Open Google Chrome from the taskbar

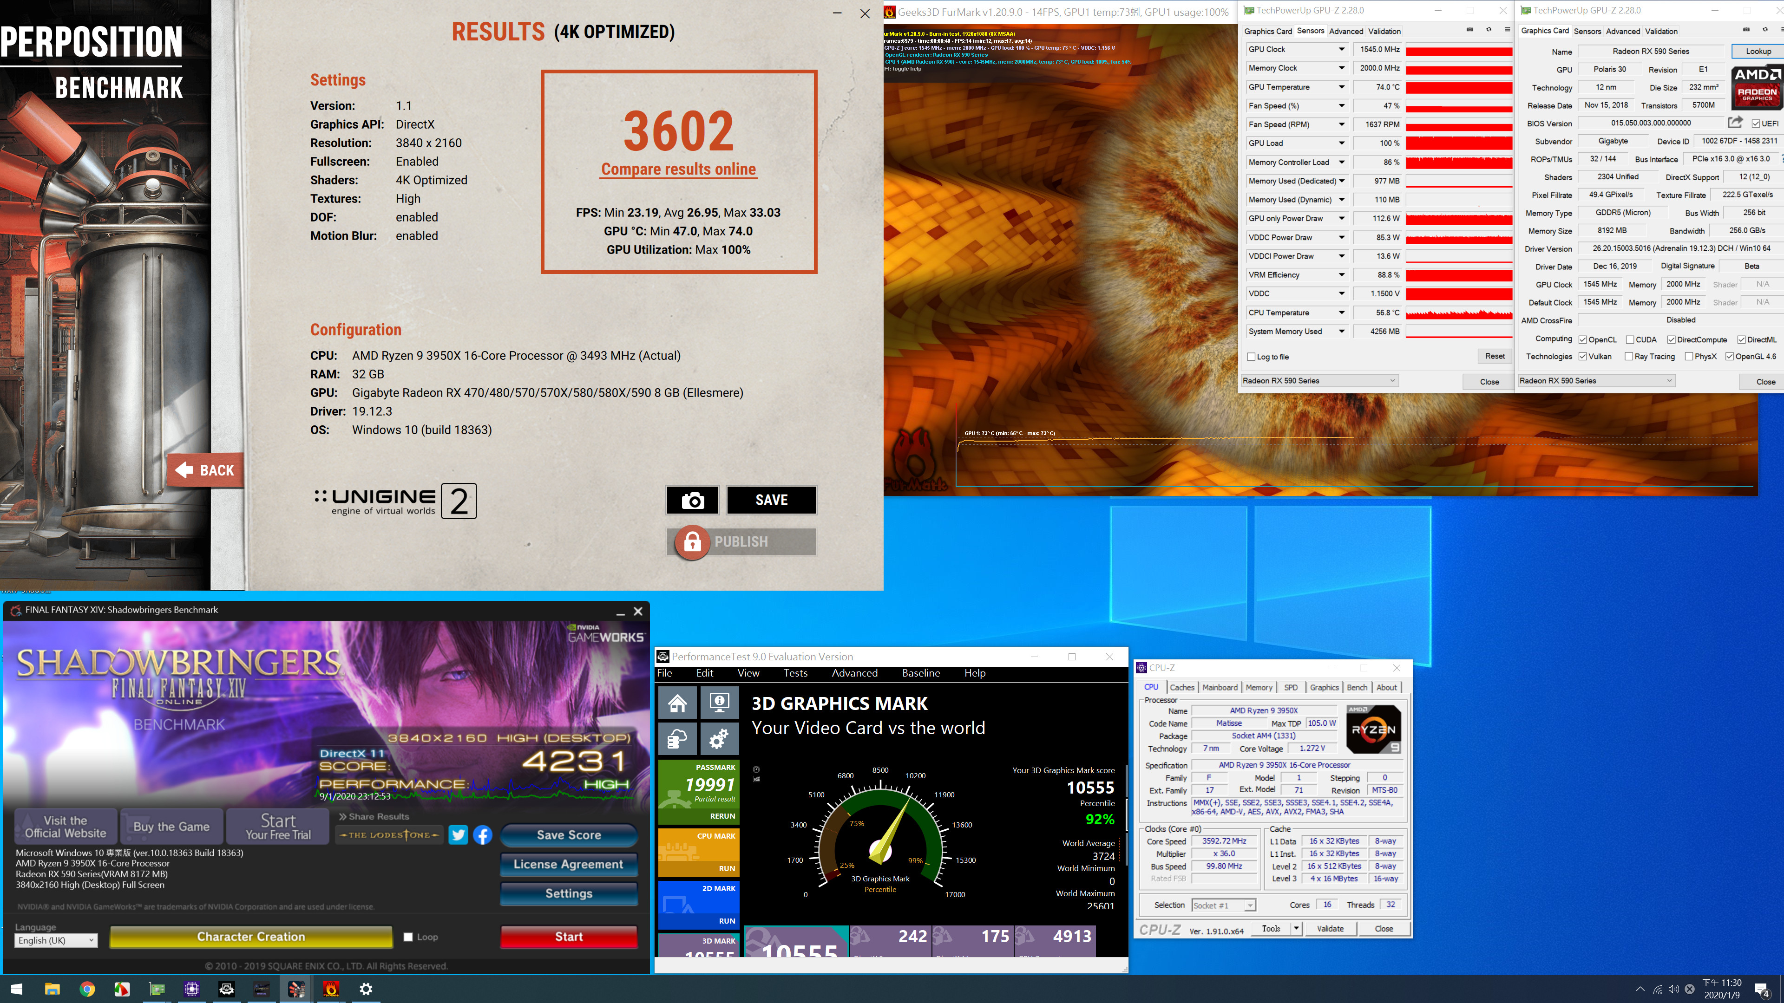pos(86,989)
